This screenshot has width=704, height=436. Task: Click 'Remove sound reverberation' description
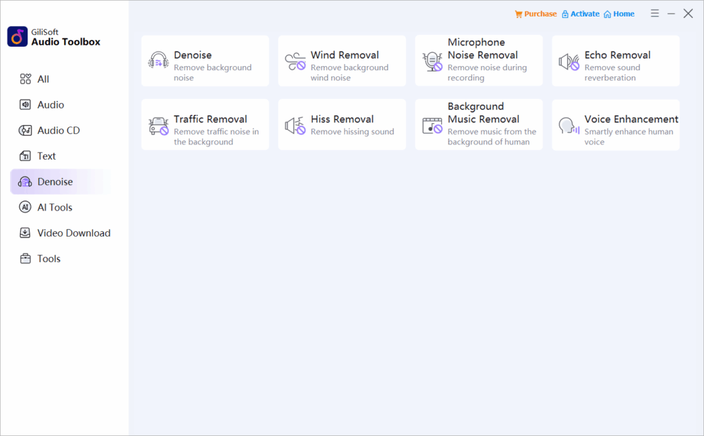coord(612,72)
